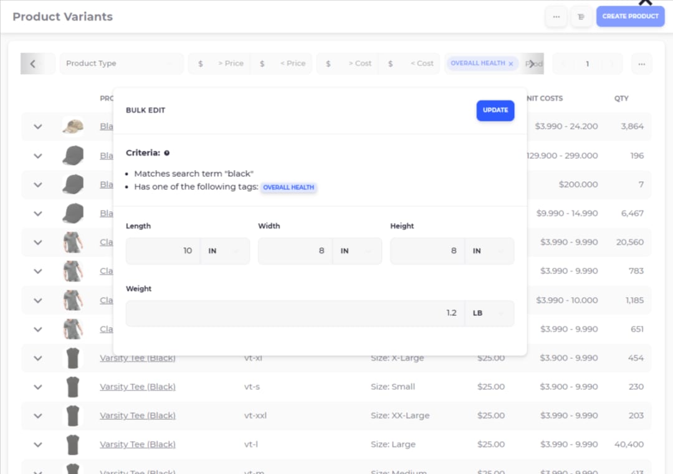Viewport: 673px width, 474px height.
Task: Click the Overall Health tag in criteria
Action: click(289, 187)
